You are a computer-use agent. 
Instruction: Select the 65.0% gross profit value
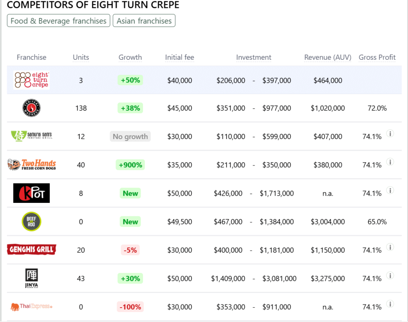[x=377, y=222]
